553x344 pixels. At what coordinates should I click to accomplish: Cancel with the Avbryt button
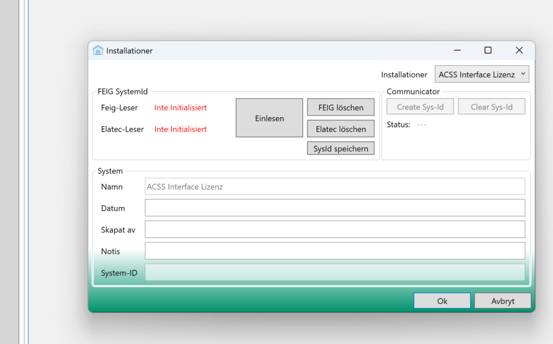click(x=502, y=301)
